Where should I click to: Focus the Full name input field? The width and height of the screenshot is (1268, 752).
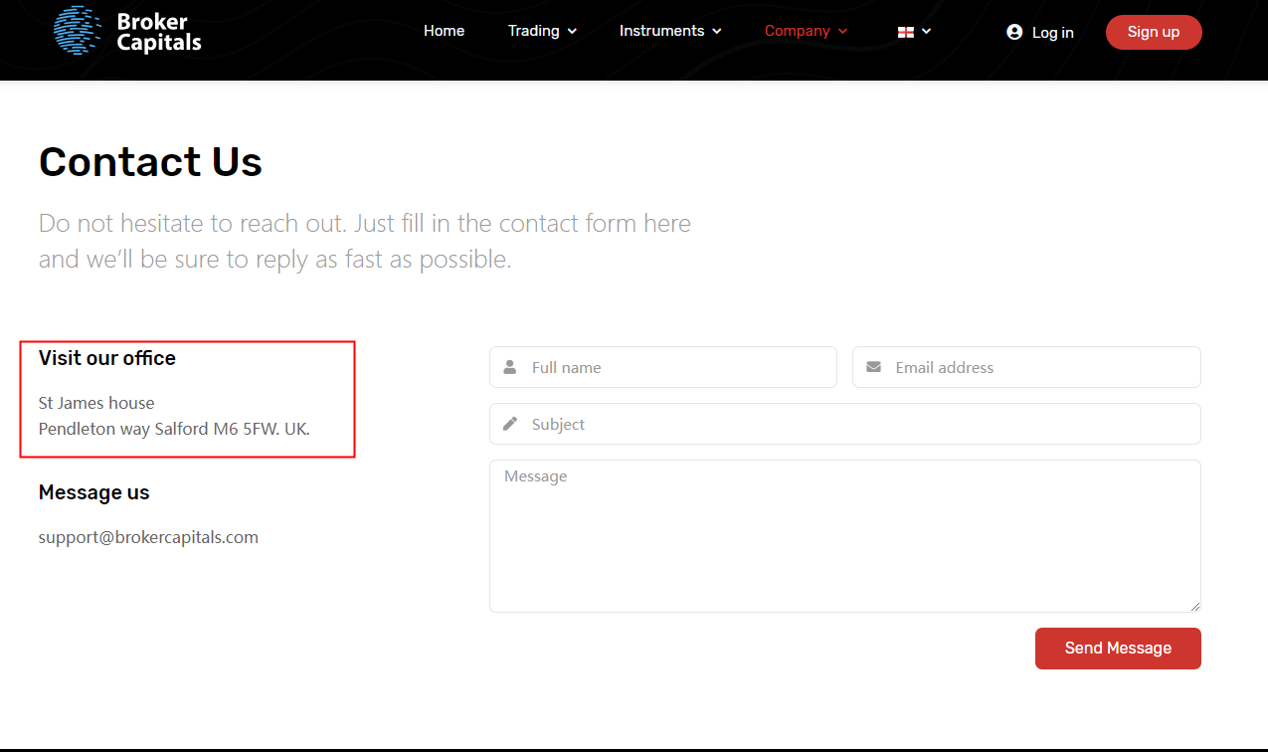tap(676, 367)
